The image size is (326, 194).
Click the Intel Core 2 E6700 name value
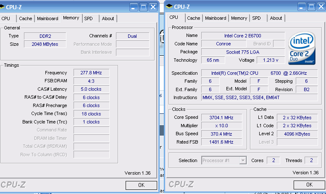pos(243,36)
